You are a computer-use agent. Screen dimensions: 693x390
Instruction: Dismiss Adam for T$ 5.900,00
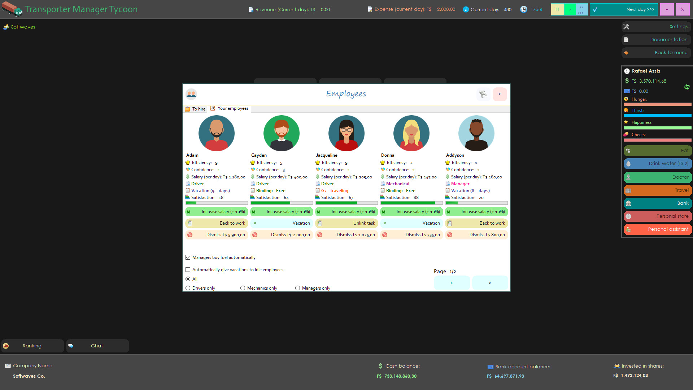(216, 235)
